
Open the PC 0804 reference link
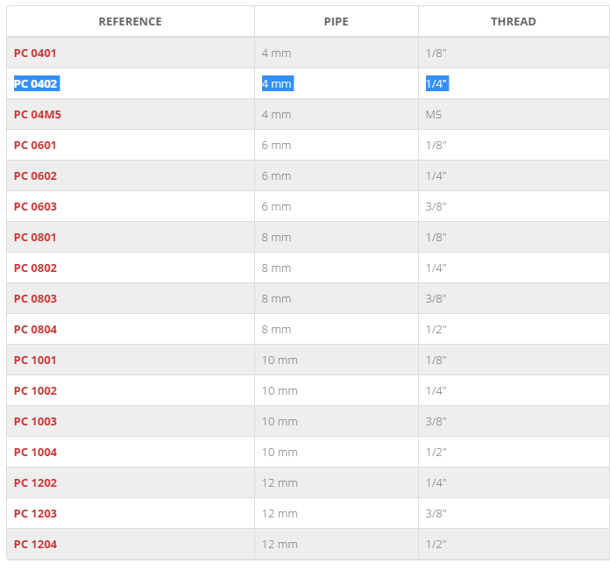[x=35, y=329]
